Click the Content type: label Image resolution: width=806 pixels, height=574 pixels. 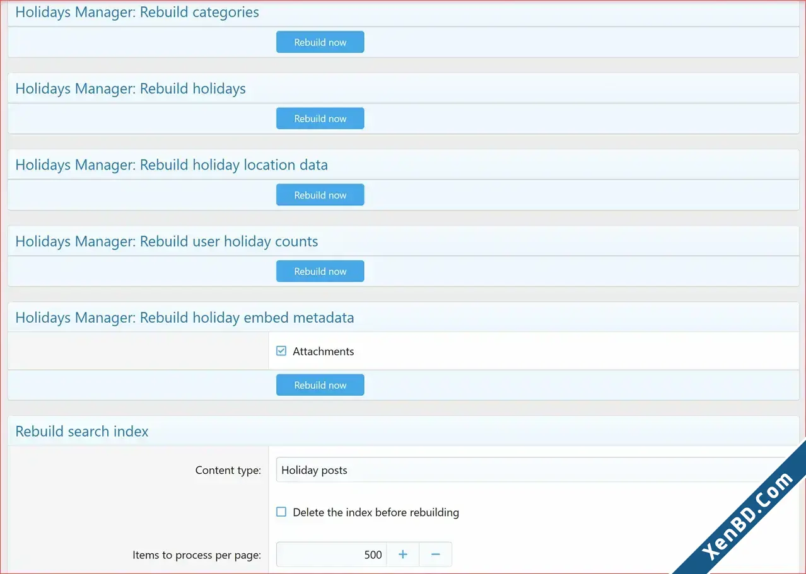228,470
